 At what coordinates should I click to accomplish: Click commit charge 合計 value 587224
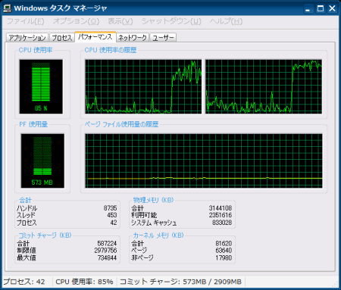pyautogui.click(x=107, y=243)
